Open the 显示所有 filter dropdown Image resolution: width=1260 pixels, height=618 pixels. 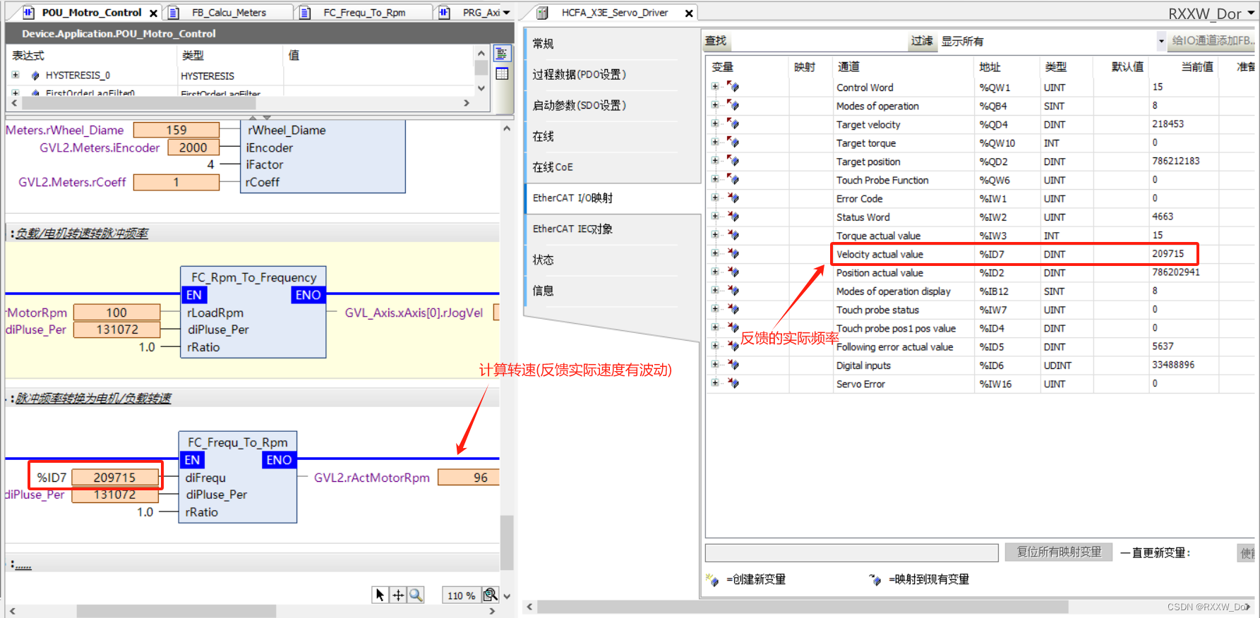pos(1161,41)
